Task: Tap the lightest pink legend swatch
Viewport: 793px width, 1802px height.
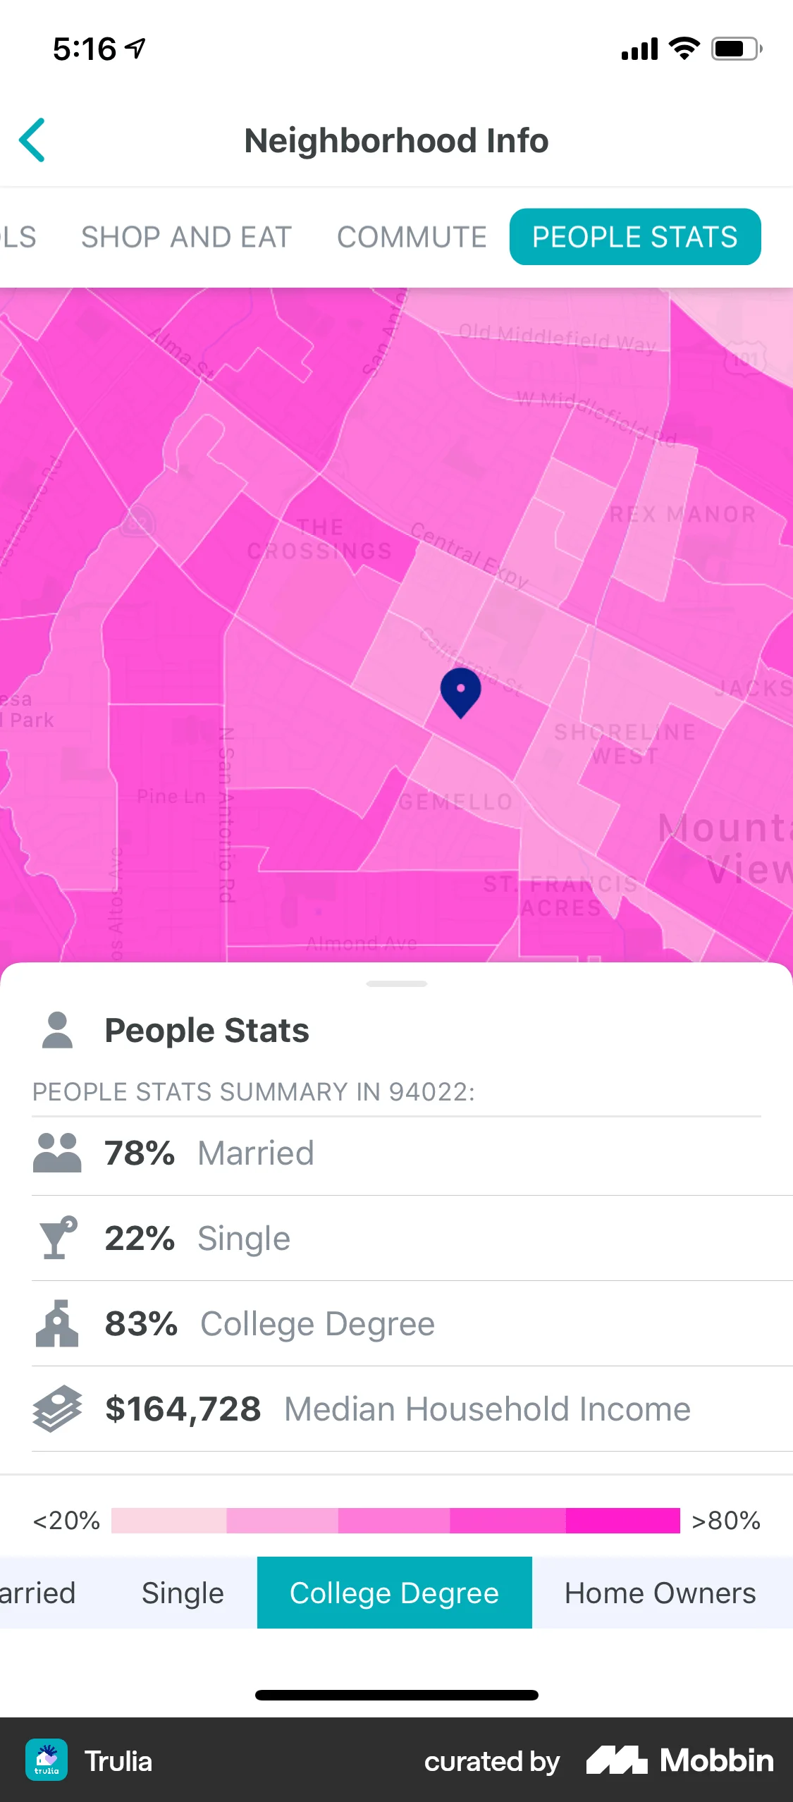Action: 169,1521
